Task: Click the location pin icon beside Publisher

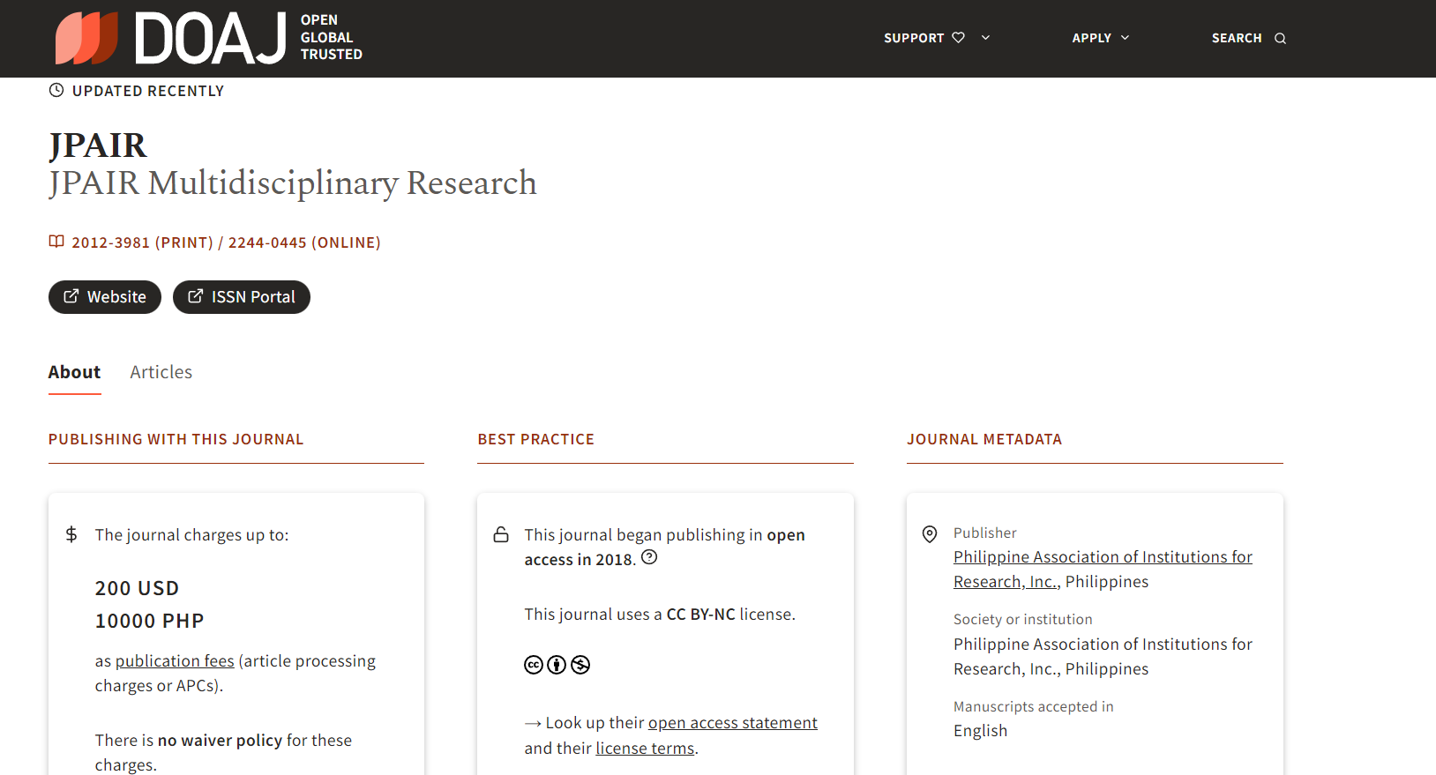Action: (x=930, y=534)
